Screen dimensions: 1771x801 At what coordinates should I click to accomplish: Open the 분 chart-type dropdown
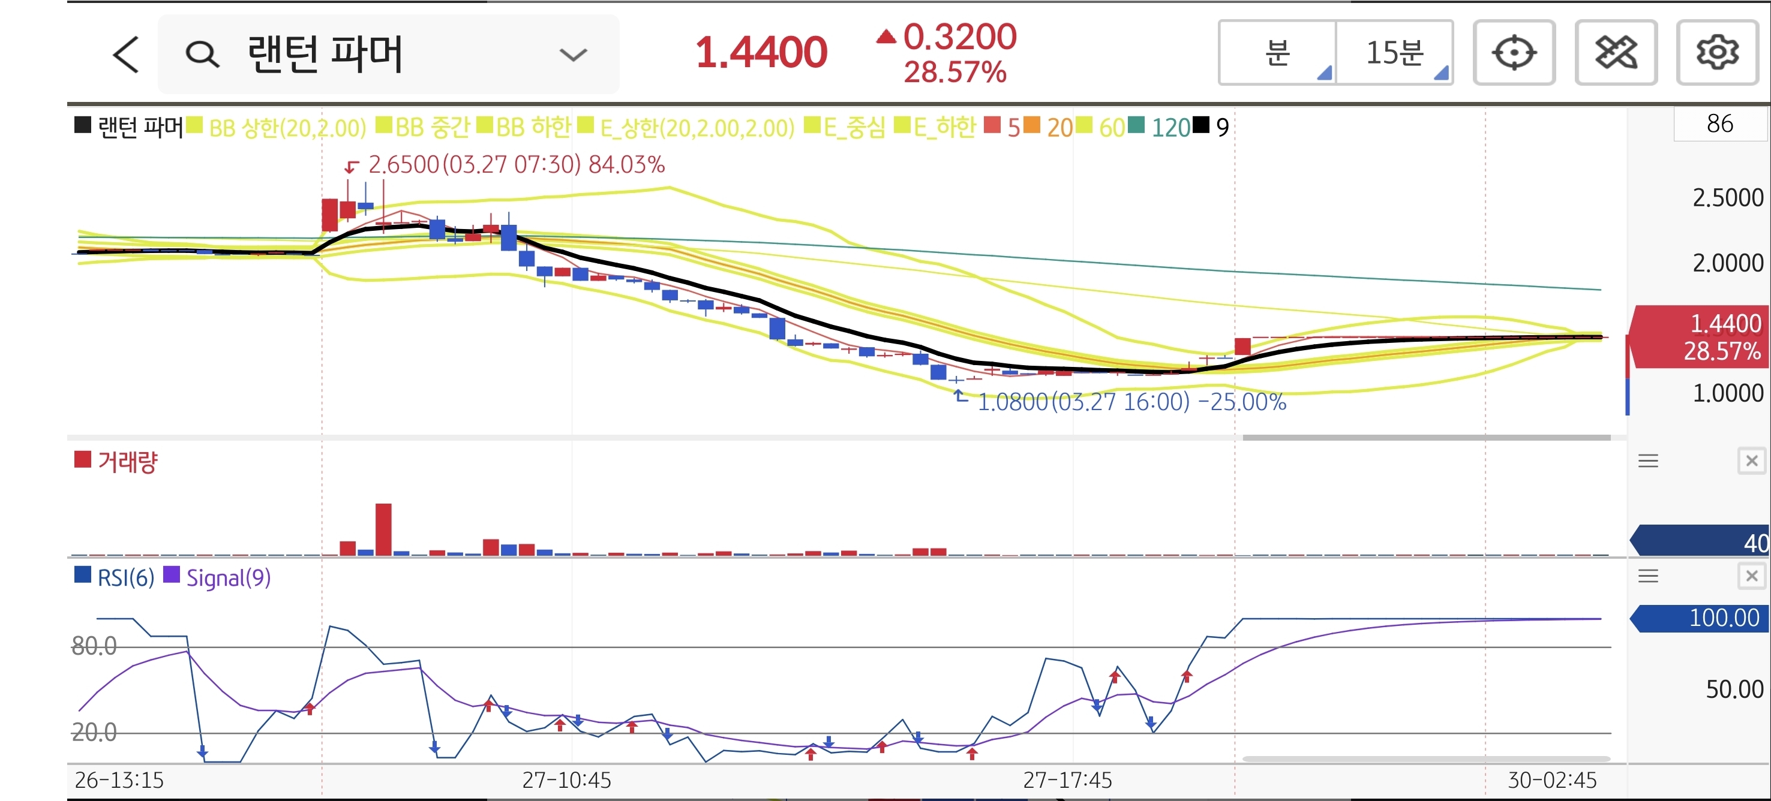tap(1277, 53)
